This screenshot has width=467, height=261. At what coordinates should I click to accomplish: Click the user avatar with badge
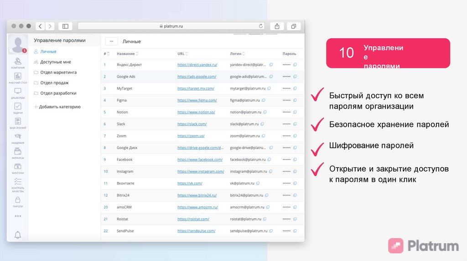18,45
